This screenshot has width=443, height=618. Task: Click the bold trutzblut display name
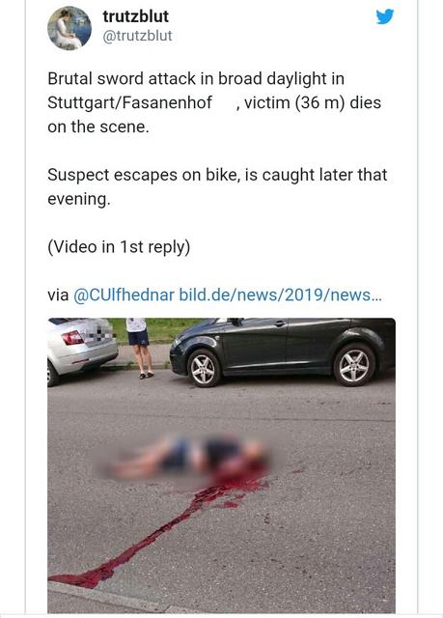(x=135, y=16)
